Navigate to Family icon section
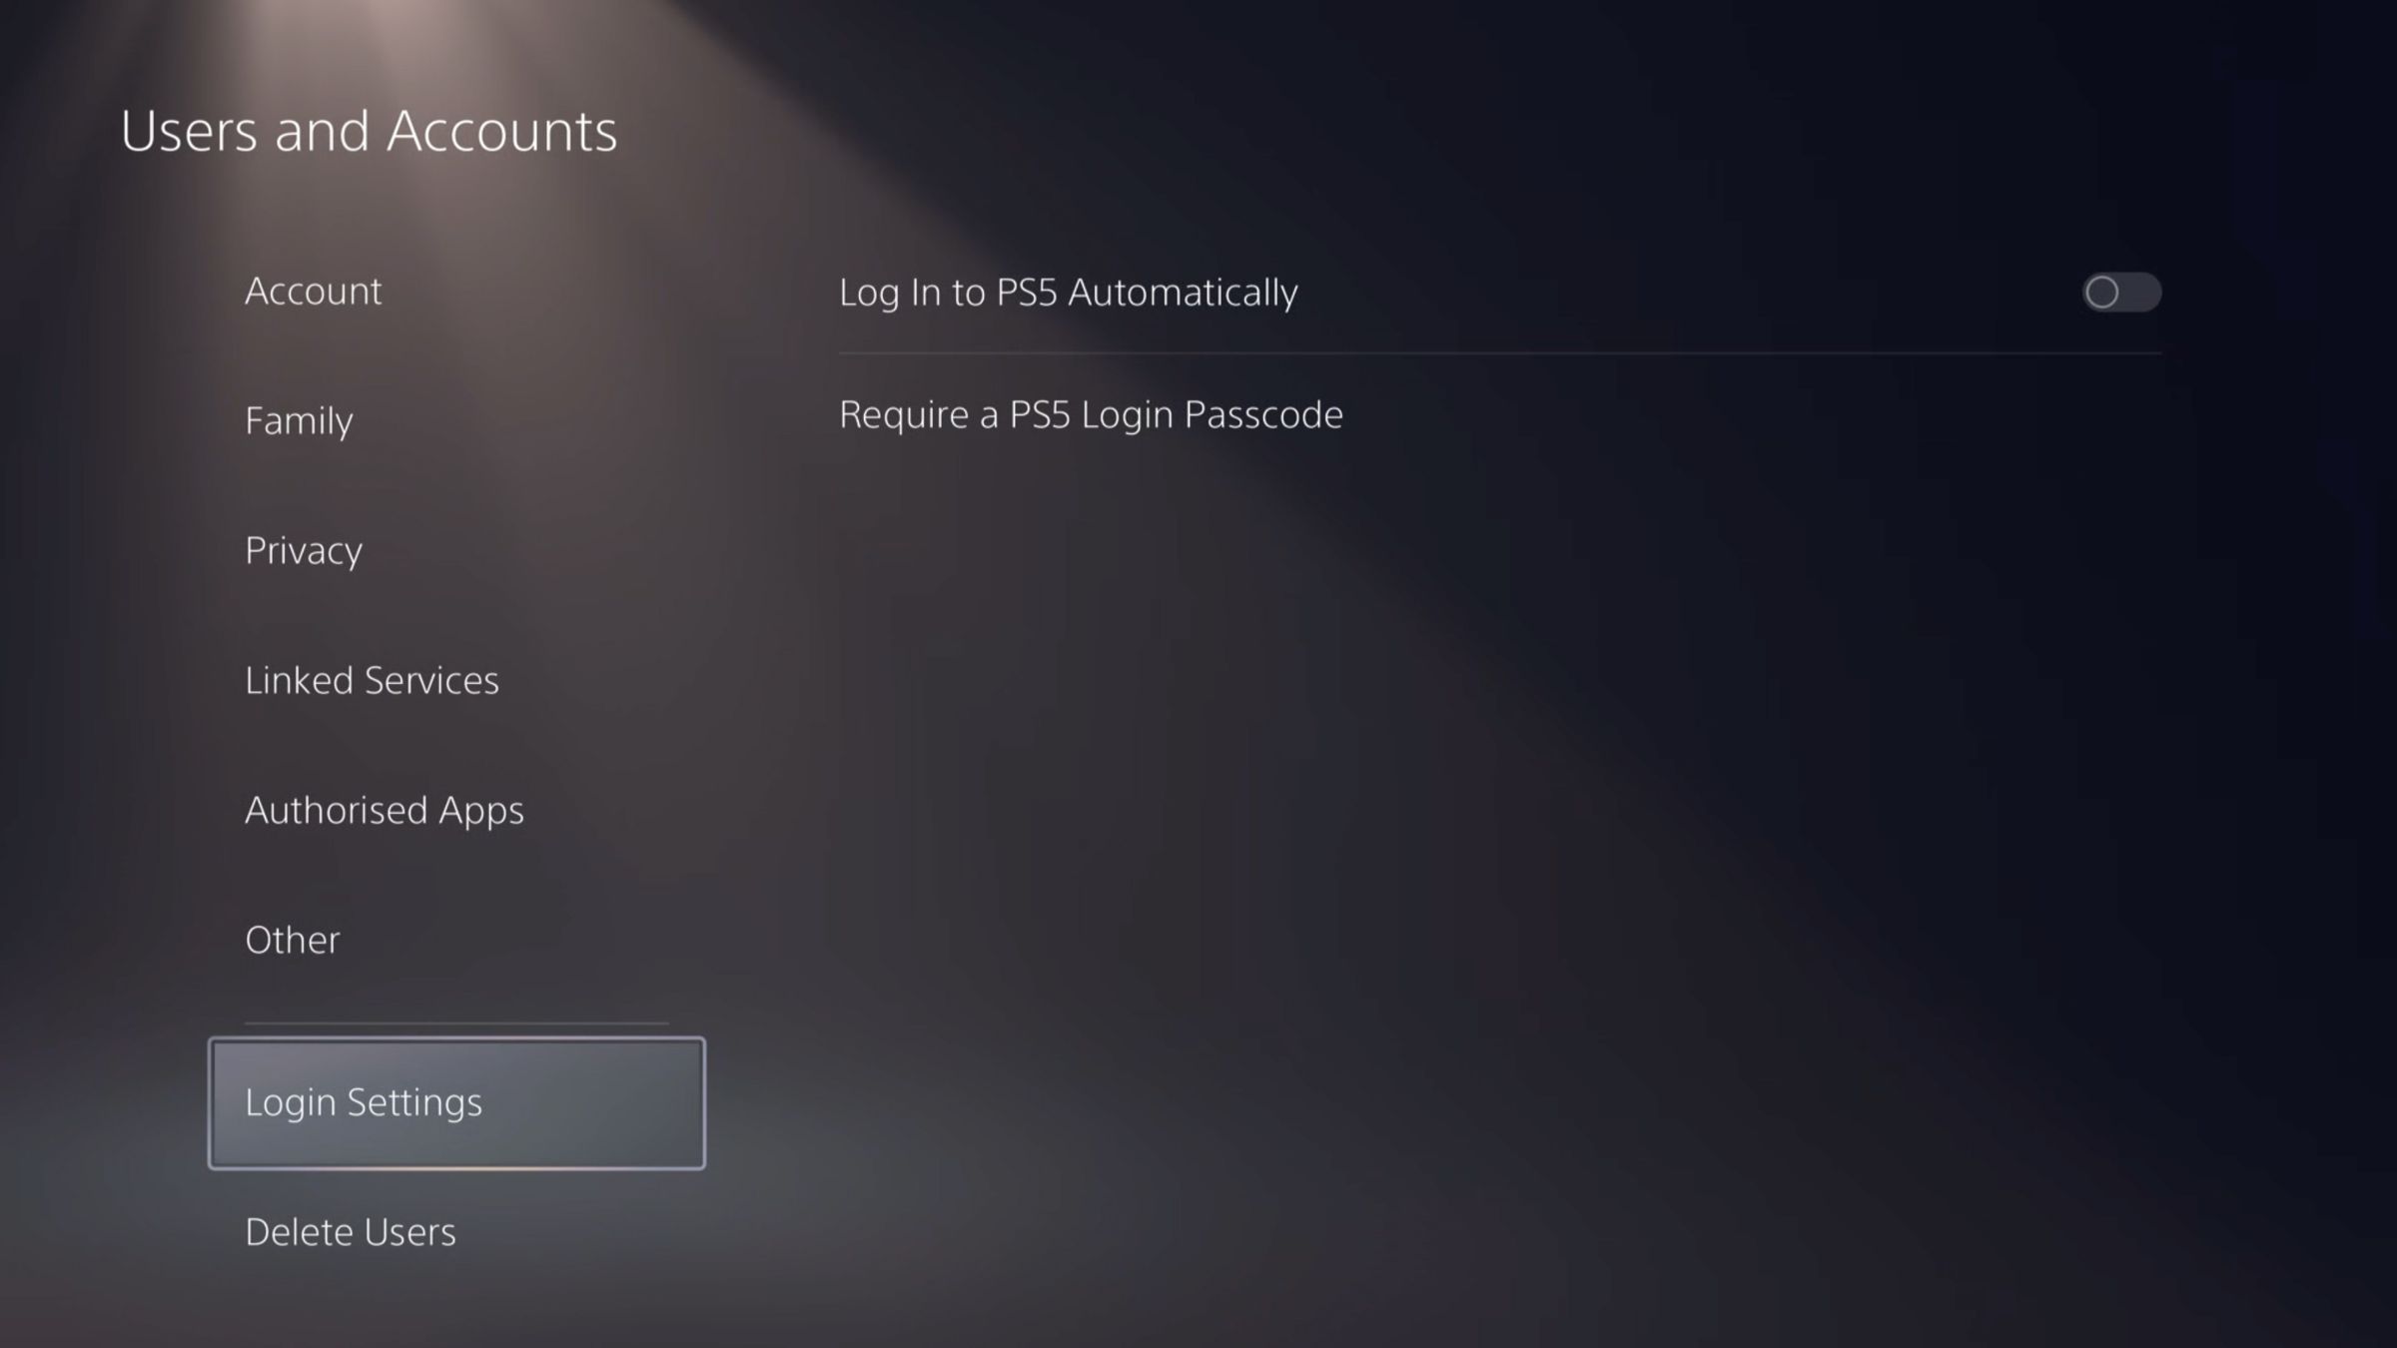The width and height of the screenshot is (2397, 1348). point(298,419)
